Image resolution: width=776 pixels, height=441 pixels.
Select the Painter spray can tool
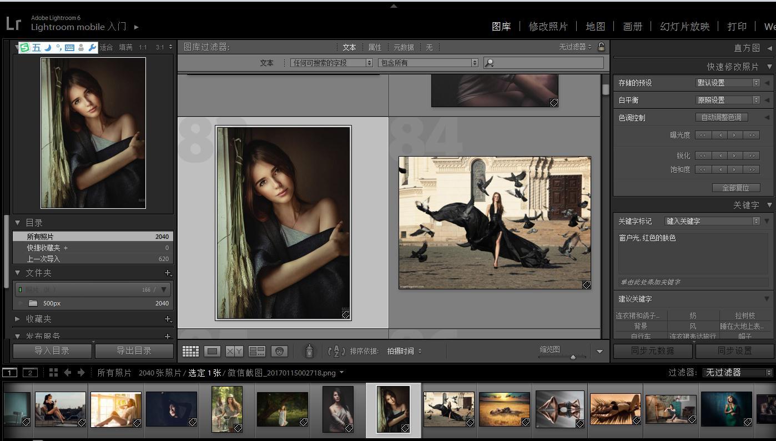310,351
